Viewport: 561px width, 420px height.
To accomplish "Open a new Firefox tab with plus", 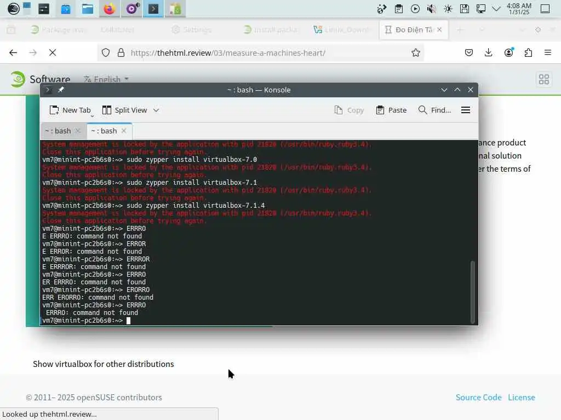I will (460, 30).
